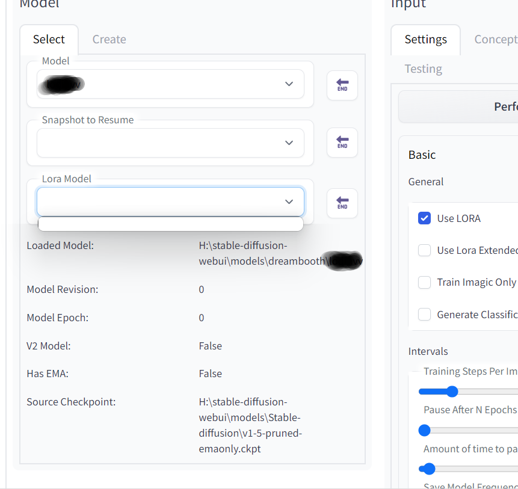Click the refresh icon beside Snapshot to Resume
The height and width of the screenshot is (489, 518).
click(342, 143)
